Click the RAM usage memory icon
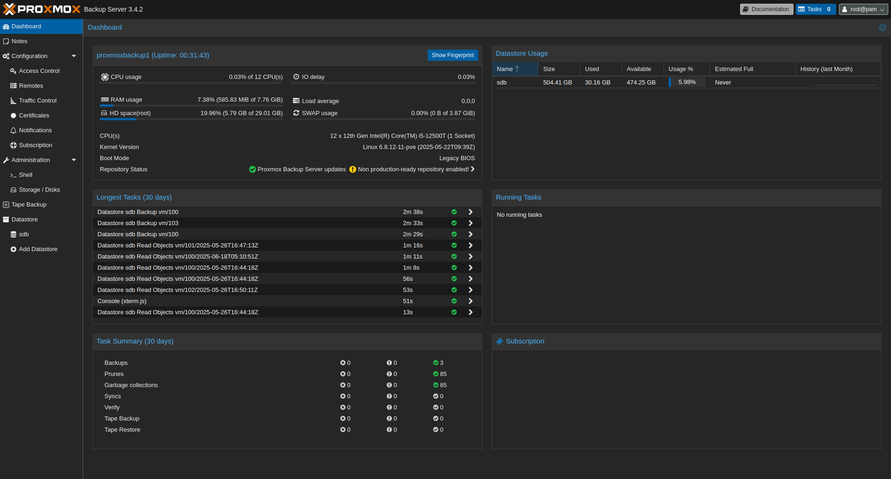Viewport: 891px width, 479px height. pyautogui.click(x=105, y=100)
